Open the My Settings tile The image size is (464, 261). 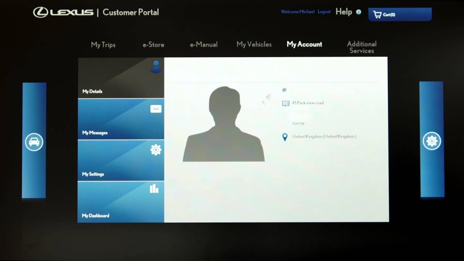pos(121,160)
